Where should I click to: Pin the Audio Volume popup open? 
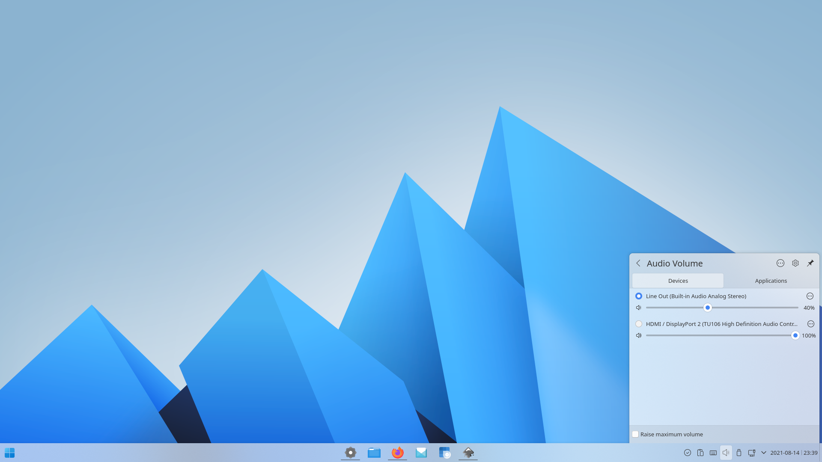pyautogui.click(x=810, y=263)
